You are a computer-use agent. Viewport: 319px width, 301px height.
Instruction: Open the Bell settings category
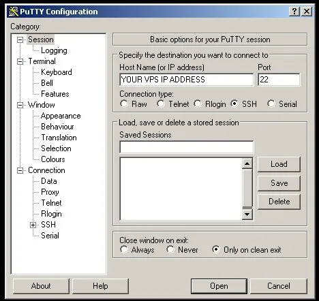tap(47, 83)
